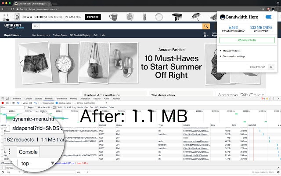
Task: Click the DevTools inspect element picker icon
Action: tap(3, 99)
